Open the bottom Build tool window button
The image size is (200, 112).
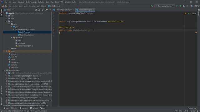43,108
